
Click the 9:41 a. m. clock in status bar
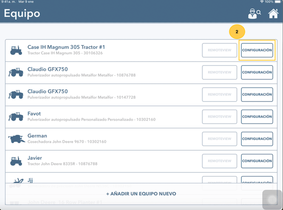pyautogui.click(x=8, y=1)
